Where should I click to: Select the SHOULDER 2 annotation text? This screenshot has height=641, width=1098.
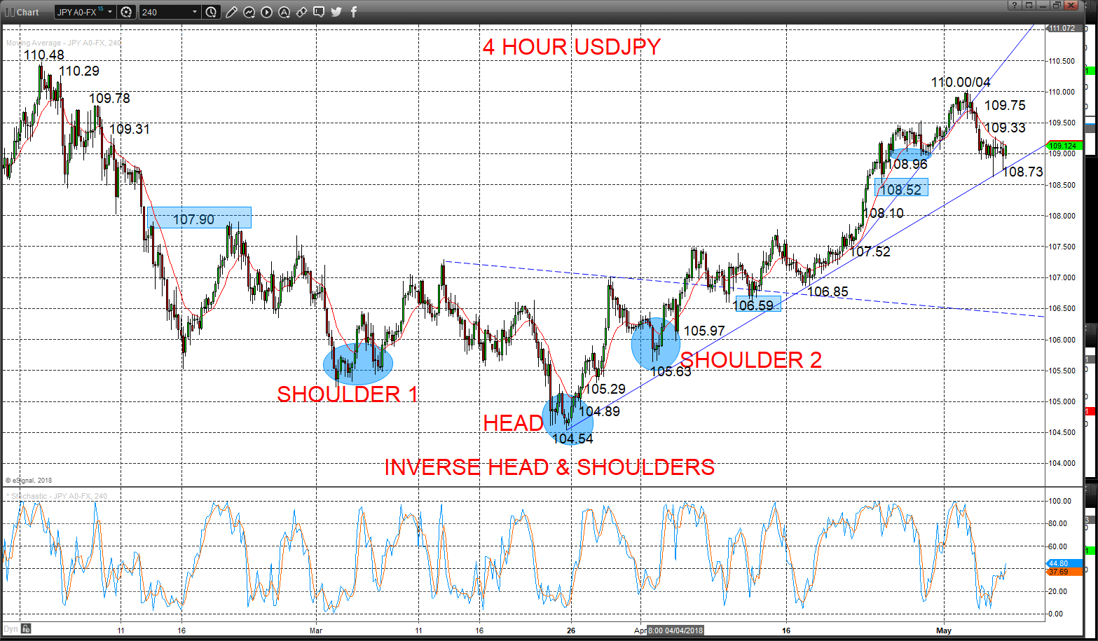click(x=751, y=359)
